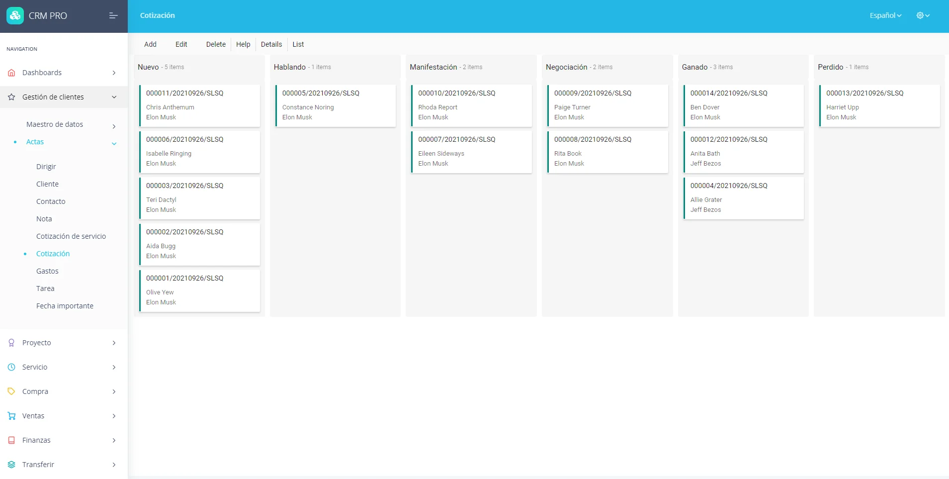Switch to the List tab

point(298,44)
